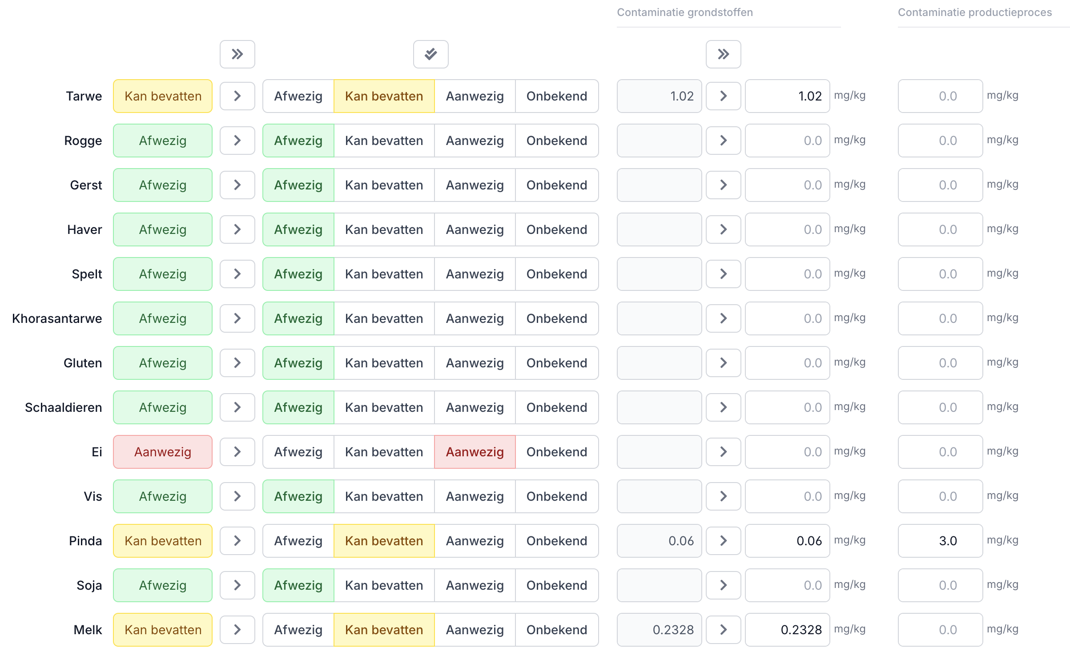This screenshot has width=1070, height=652.
Task: Click the double-check confirm all button
Action: (430, 54)
